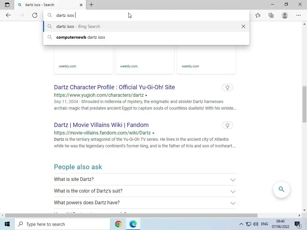Open a new tab with plus button
This screenshot has width=307, height=230.
tap(91, 5)
